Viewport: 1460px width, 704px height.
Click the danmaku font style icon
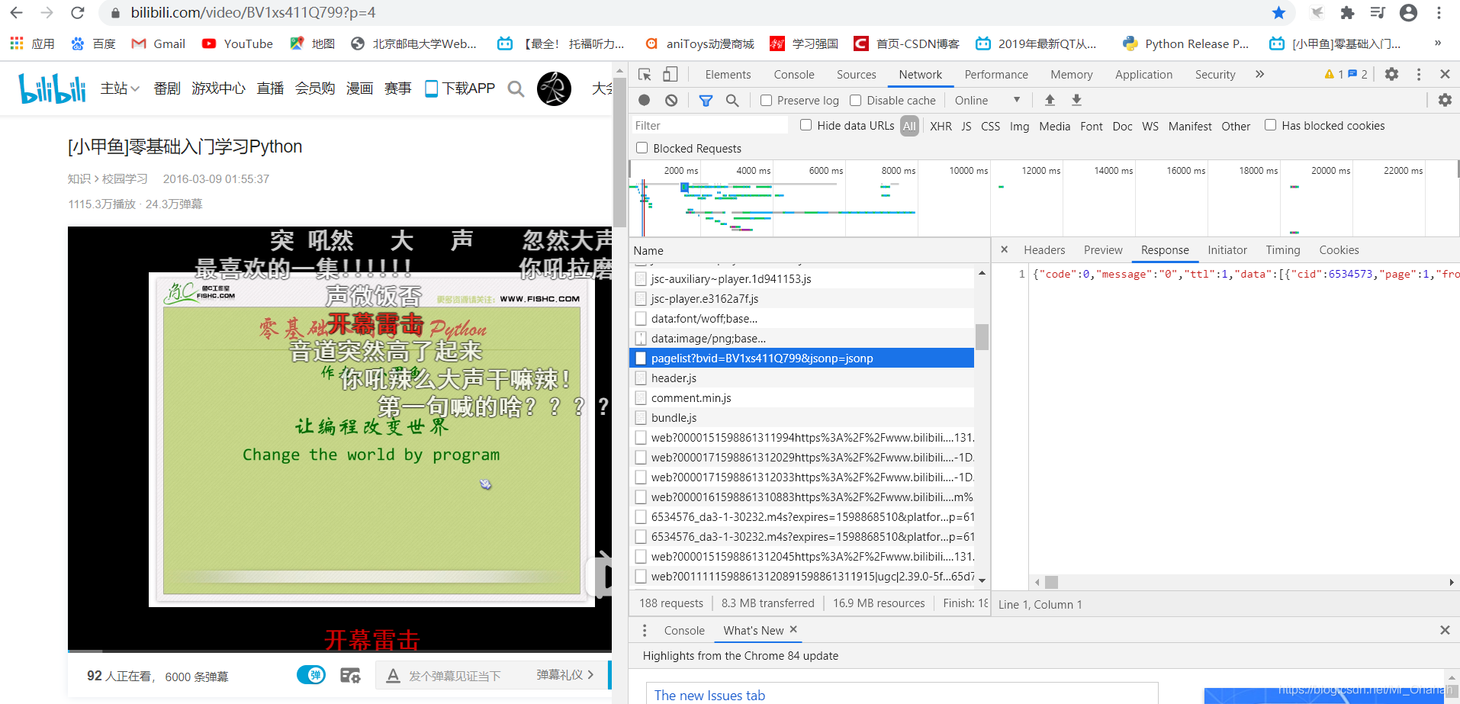pos(393,676)
